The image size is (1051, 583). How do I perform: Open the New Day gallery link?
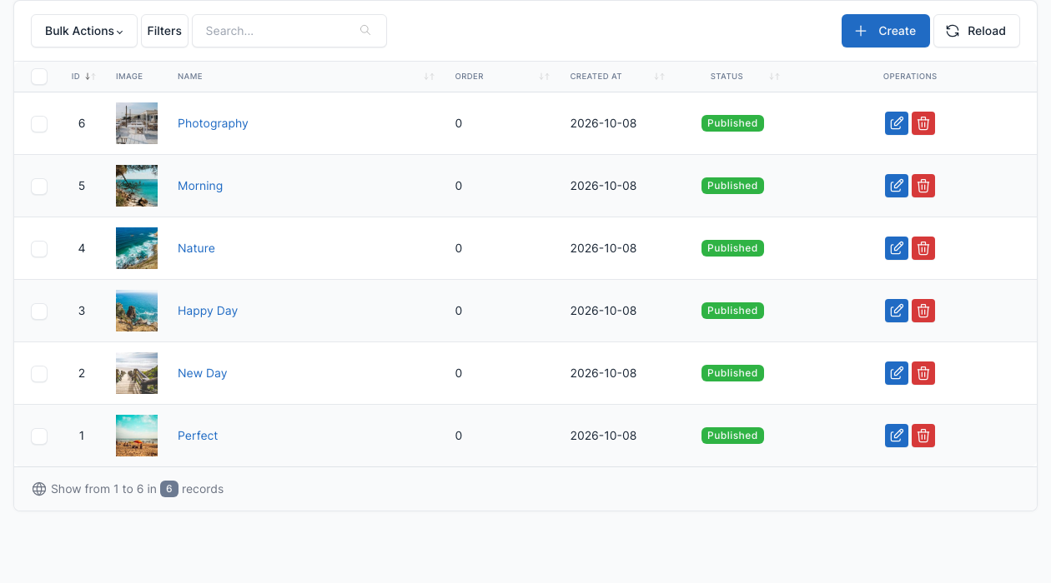(x=202, y=373)
